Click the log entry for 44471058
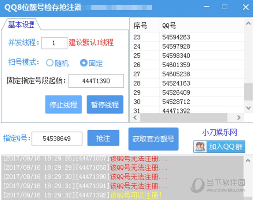Viewport: 253px width, 200px height. click(86, 167)
